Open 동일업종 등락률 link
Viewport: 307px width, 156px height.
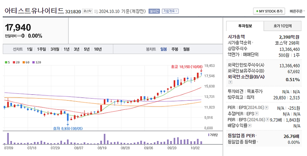tap(243, 142)
